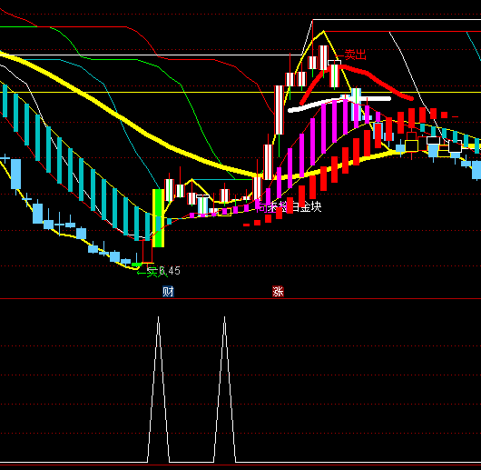Click the blue 财 info icon
This screenshot has width=481, height=470.
(x=168, y=291)
